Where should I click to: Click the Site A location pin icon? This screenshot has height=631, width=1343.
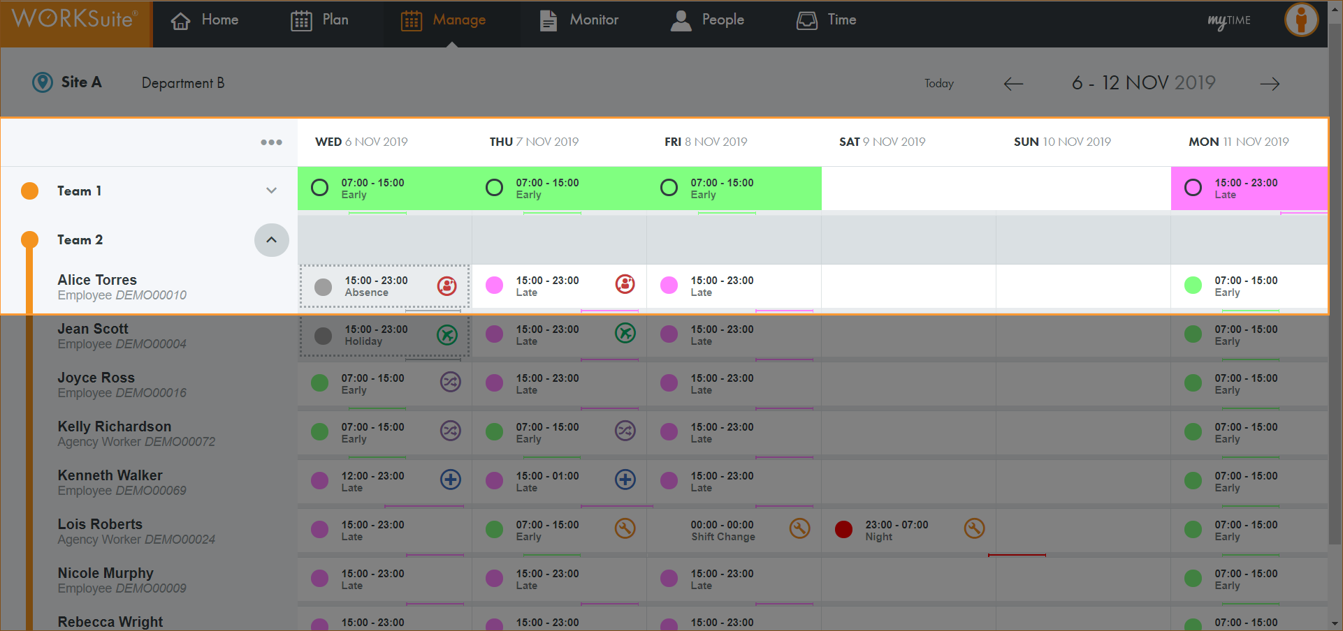(x=43, y=82)
